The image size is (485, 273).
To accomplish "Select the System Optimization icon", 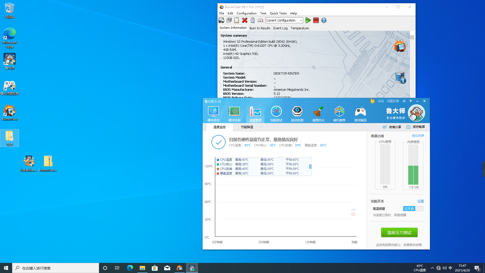I will click(318, 113).
